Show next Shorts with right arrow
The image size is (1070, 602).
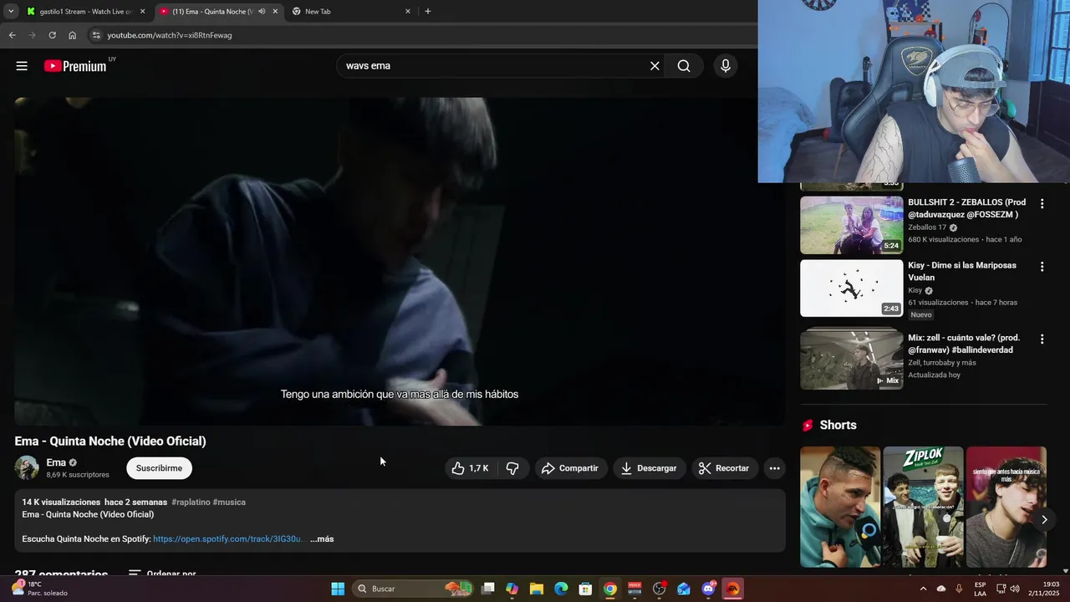pos(1044,520)
